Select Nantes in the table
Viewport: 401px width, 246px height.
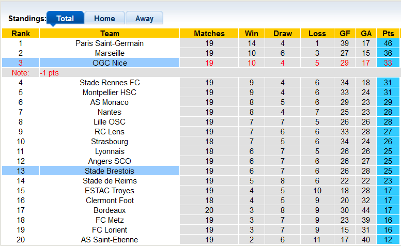click(x=110, y=112)
